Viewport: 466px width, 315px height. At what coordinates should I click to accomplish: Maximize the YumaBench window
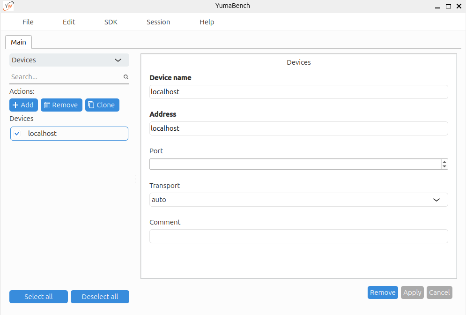point(448,6)
